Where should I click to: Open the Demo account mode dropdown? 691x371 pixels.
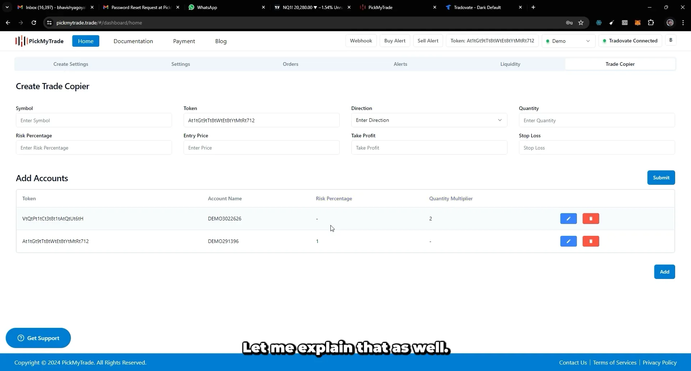(x=568, y=41)
